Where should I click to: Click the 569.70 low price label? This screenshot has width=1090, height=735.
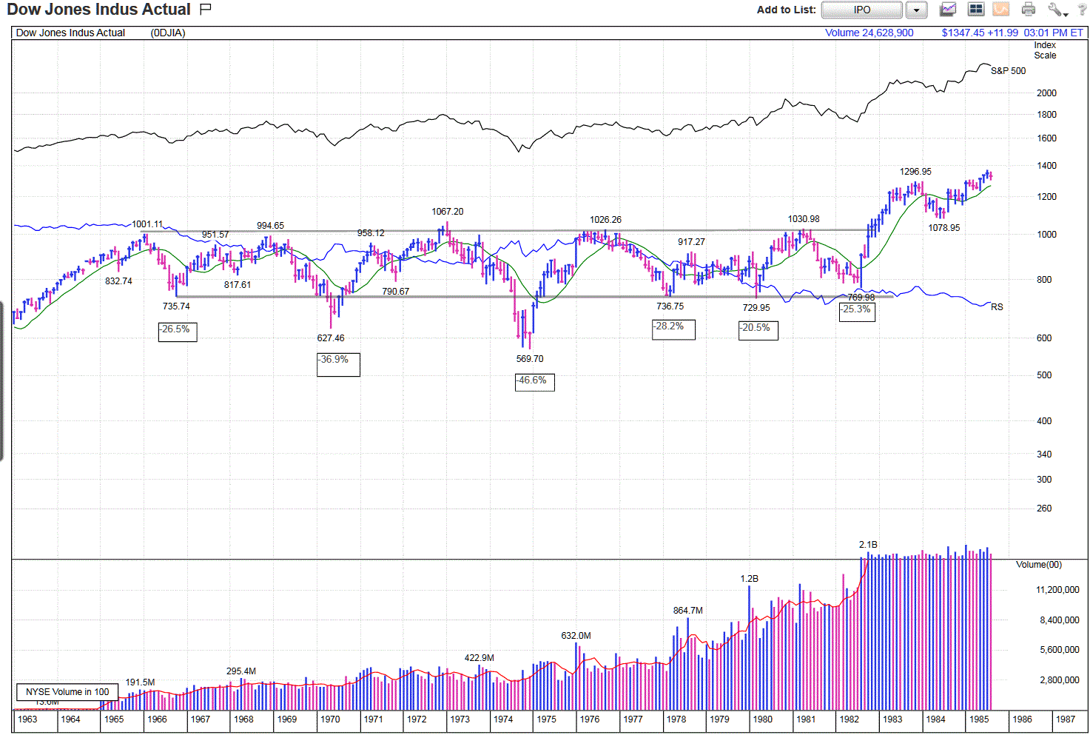(530, 359)
